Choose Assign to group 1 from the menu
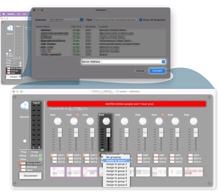The image size is (220, 193). coord(116,161)
